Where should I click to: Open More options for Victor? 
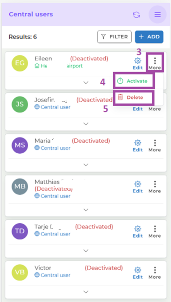[155, 273]
